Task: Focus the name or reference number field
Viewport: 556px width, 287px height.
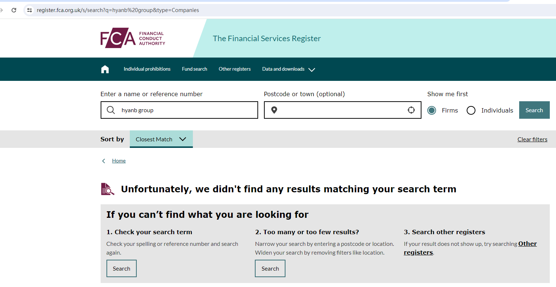Action: 179,110
